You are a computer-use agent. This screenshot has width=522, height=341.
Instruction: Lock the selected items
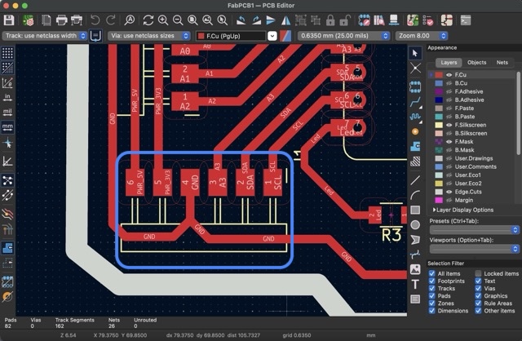pos(330,20)
